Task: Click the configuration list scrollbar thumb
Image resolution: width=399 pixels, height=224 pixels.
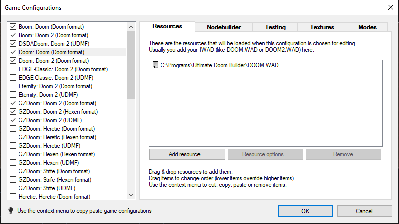Action: pyautogui.click(x=131, y=65)
